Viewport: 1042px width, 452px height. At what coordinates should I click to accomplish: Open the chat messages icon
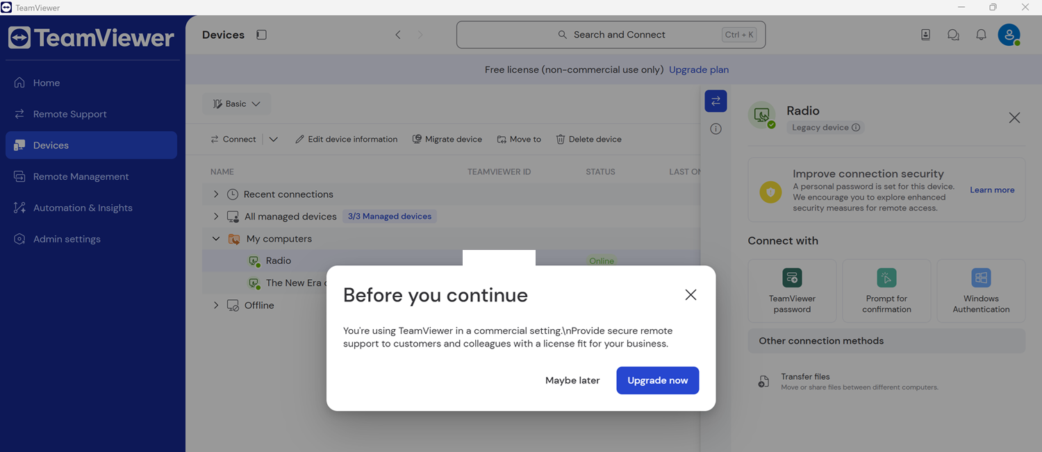[953, 35]
